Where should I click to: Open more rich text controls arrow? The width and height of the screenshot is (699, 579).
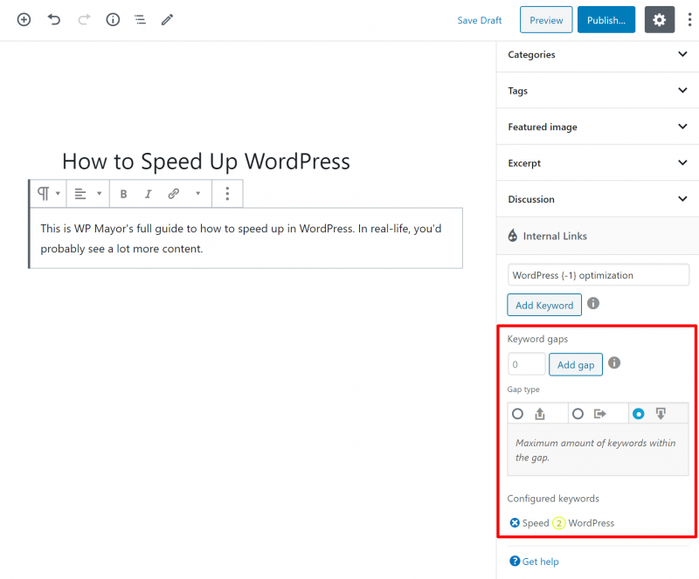point(198,194)
